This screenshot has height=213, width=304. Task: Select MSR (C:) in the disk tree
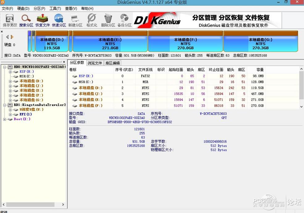coord(27,76)
